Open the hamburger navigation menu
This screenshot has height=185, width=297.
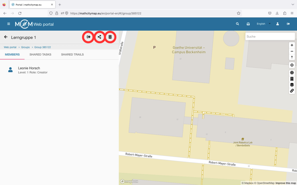(x=8, y=24)
